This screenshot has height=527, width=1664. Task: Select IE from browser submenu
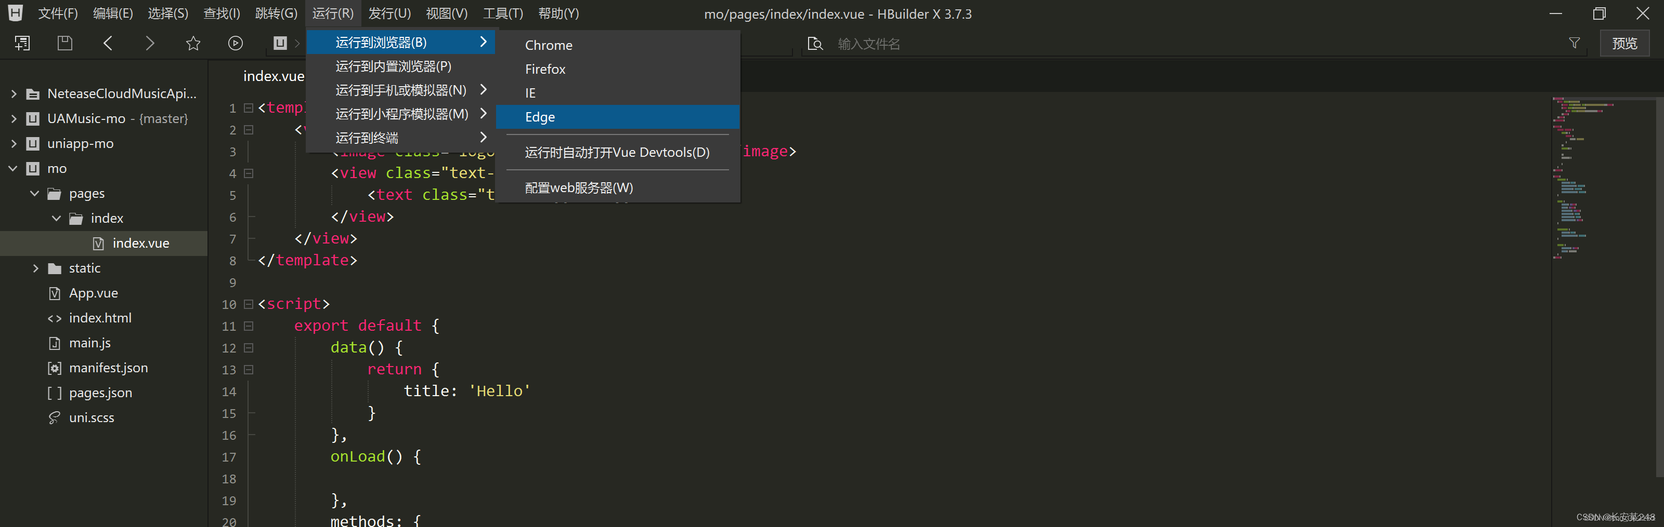pyautogui.click(x=618, y=93)
